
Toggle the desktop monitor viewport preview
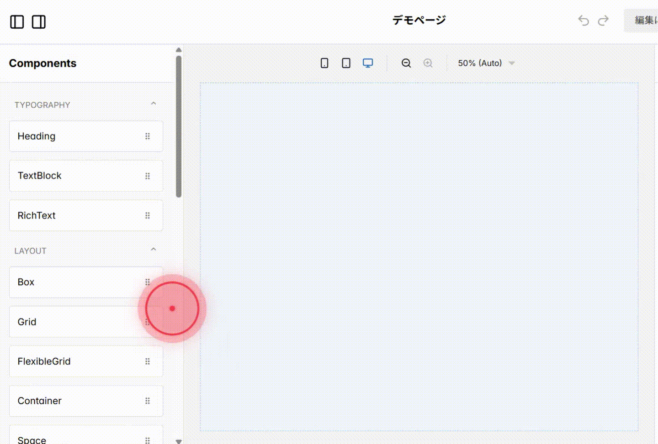point(368,63)
